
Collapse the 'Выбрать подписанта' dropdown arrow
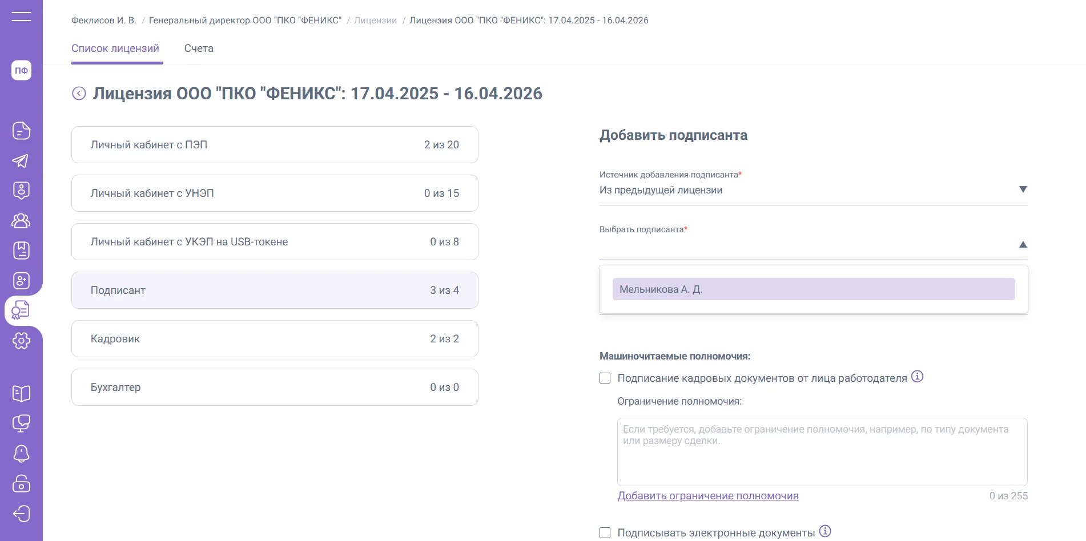[1023, 245]
